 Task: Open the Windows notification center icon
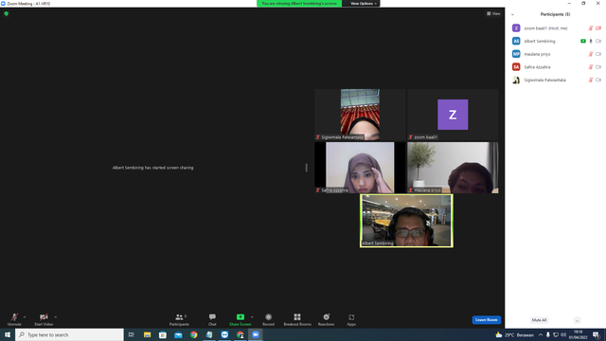(597, 334)
